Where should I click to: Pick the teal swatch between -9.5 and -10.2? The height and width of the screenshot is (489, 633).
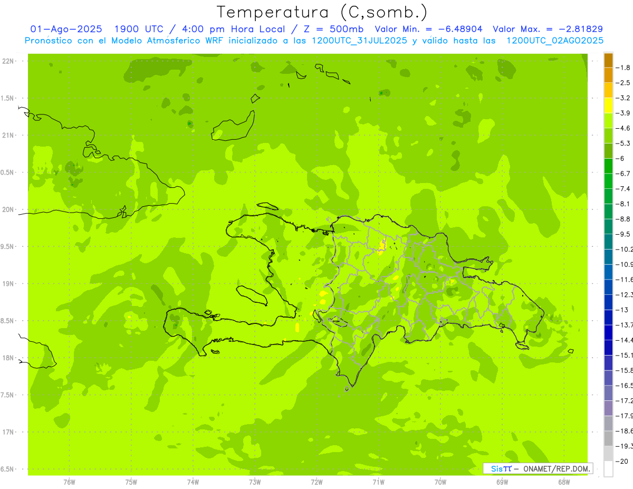click(608, 242)
